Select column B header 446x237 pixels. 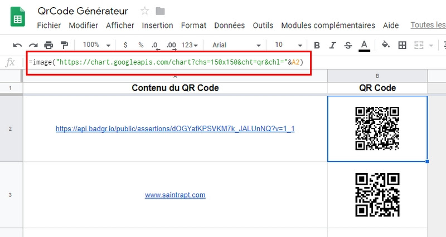click(377, 76)
